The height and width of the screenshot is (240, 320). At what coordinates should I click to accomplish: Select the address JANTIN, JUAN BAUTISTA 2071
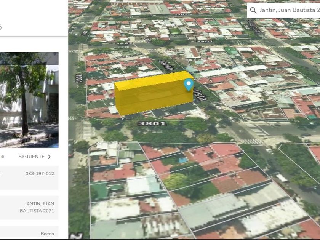click(x=37, y=207)
